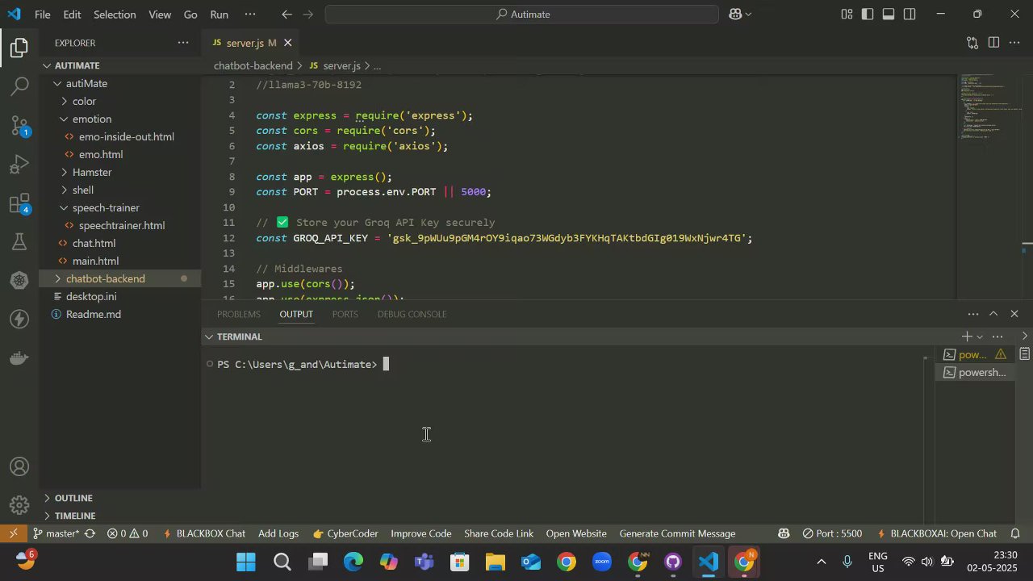Split the editor to the right
1033x581 pixels.
click(x=993, y=43)
